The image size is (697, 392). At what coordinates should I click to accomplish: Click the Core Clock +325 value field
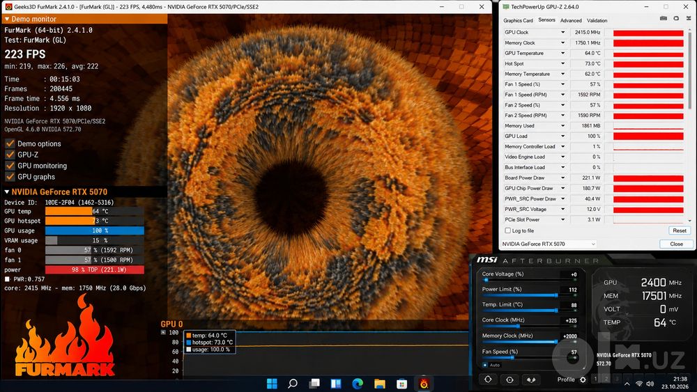coord(571,320)
